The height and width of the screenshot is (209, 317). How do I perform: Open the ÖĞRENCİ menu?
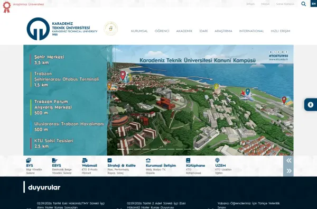coord(162,31)
